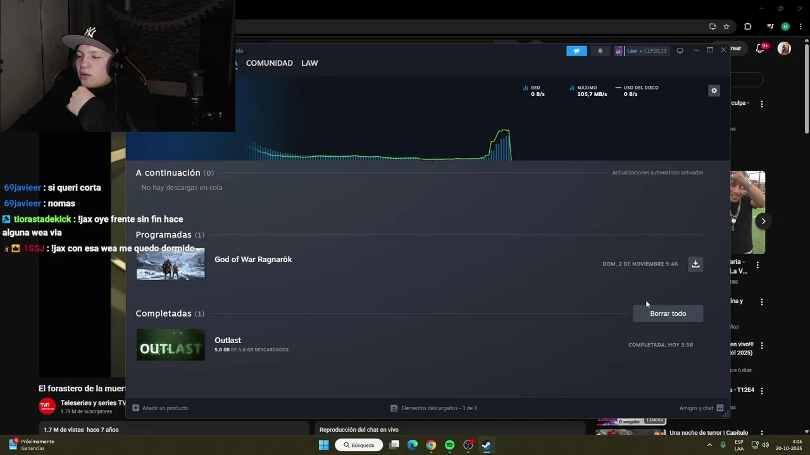810x455 pixels.
Task: Open Google Chrome from taskbar
Action: (431, 445)
